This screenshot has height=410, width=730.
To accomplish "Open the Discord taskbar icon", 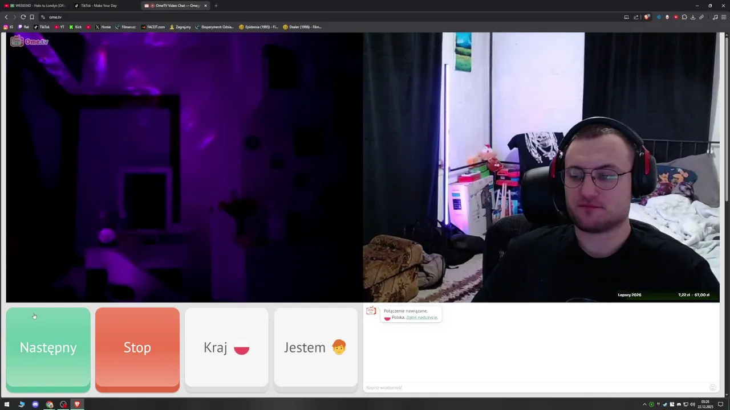I will pyautogui.click(x=35, y=404).
